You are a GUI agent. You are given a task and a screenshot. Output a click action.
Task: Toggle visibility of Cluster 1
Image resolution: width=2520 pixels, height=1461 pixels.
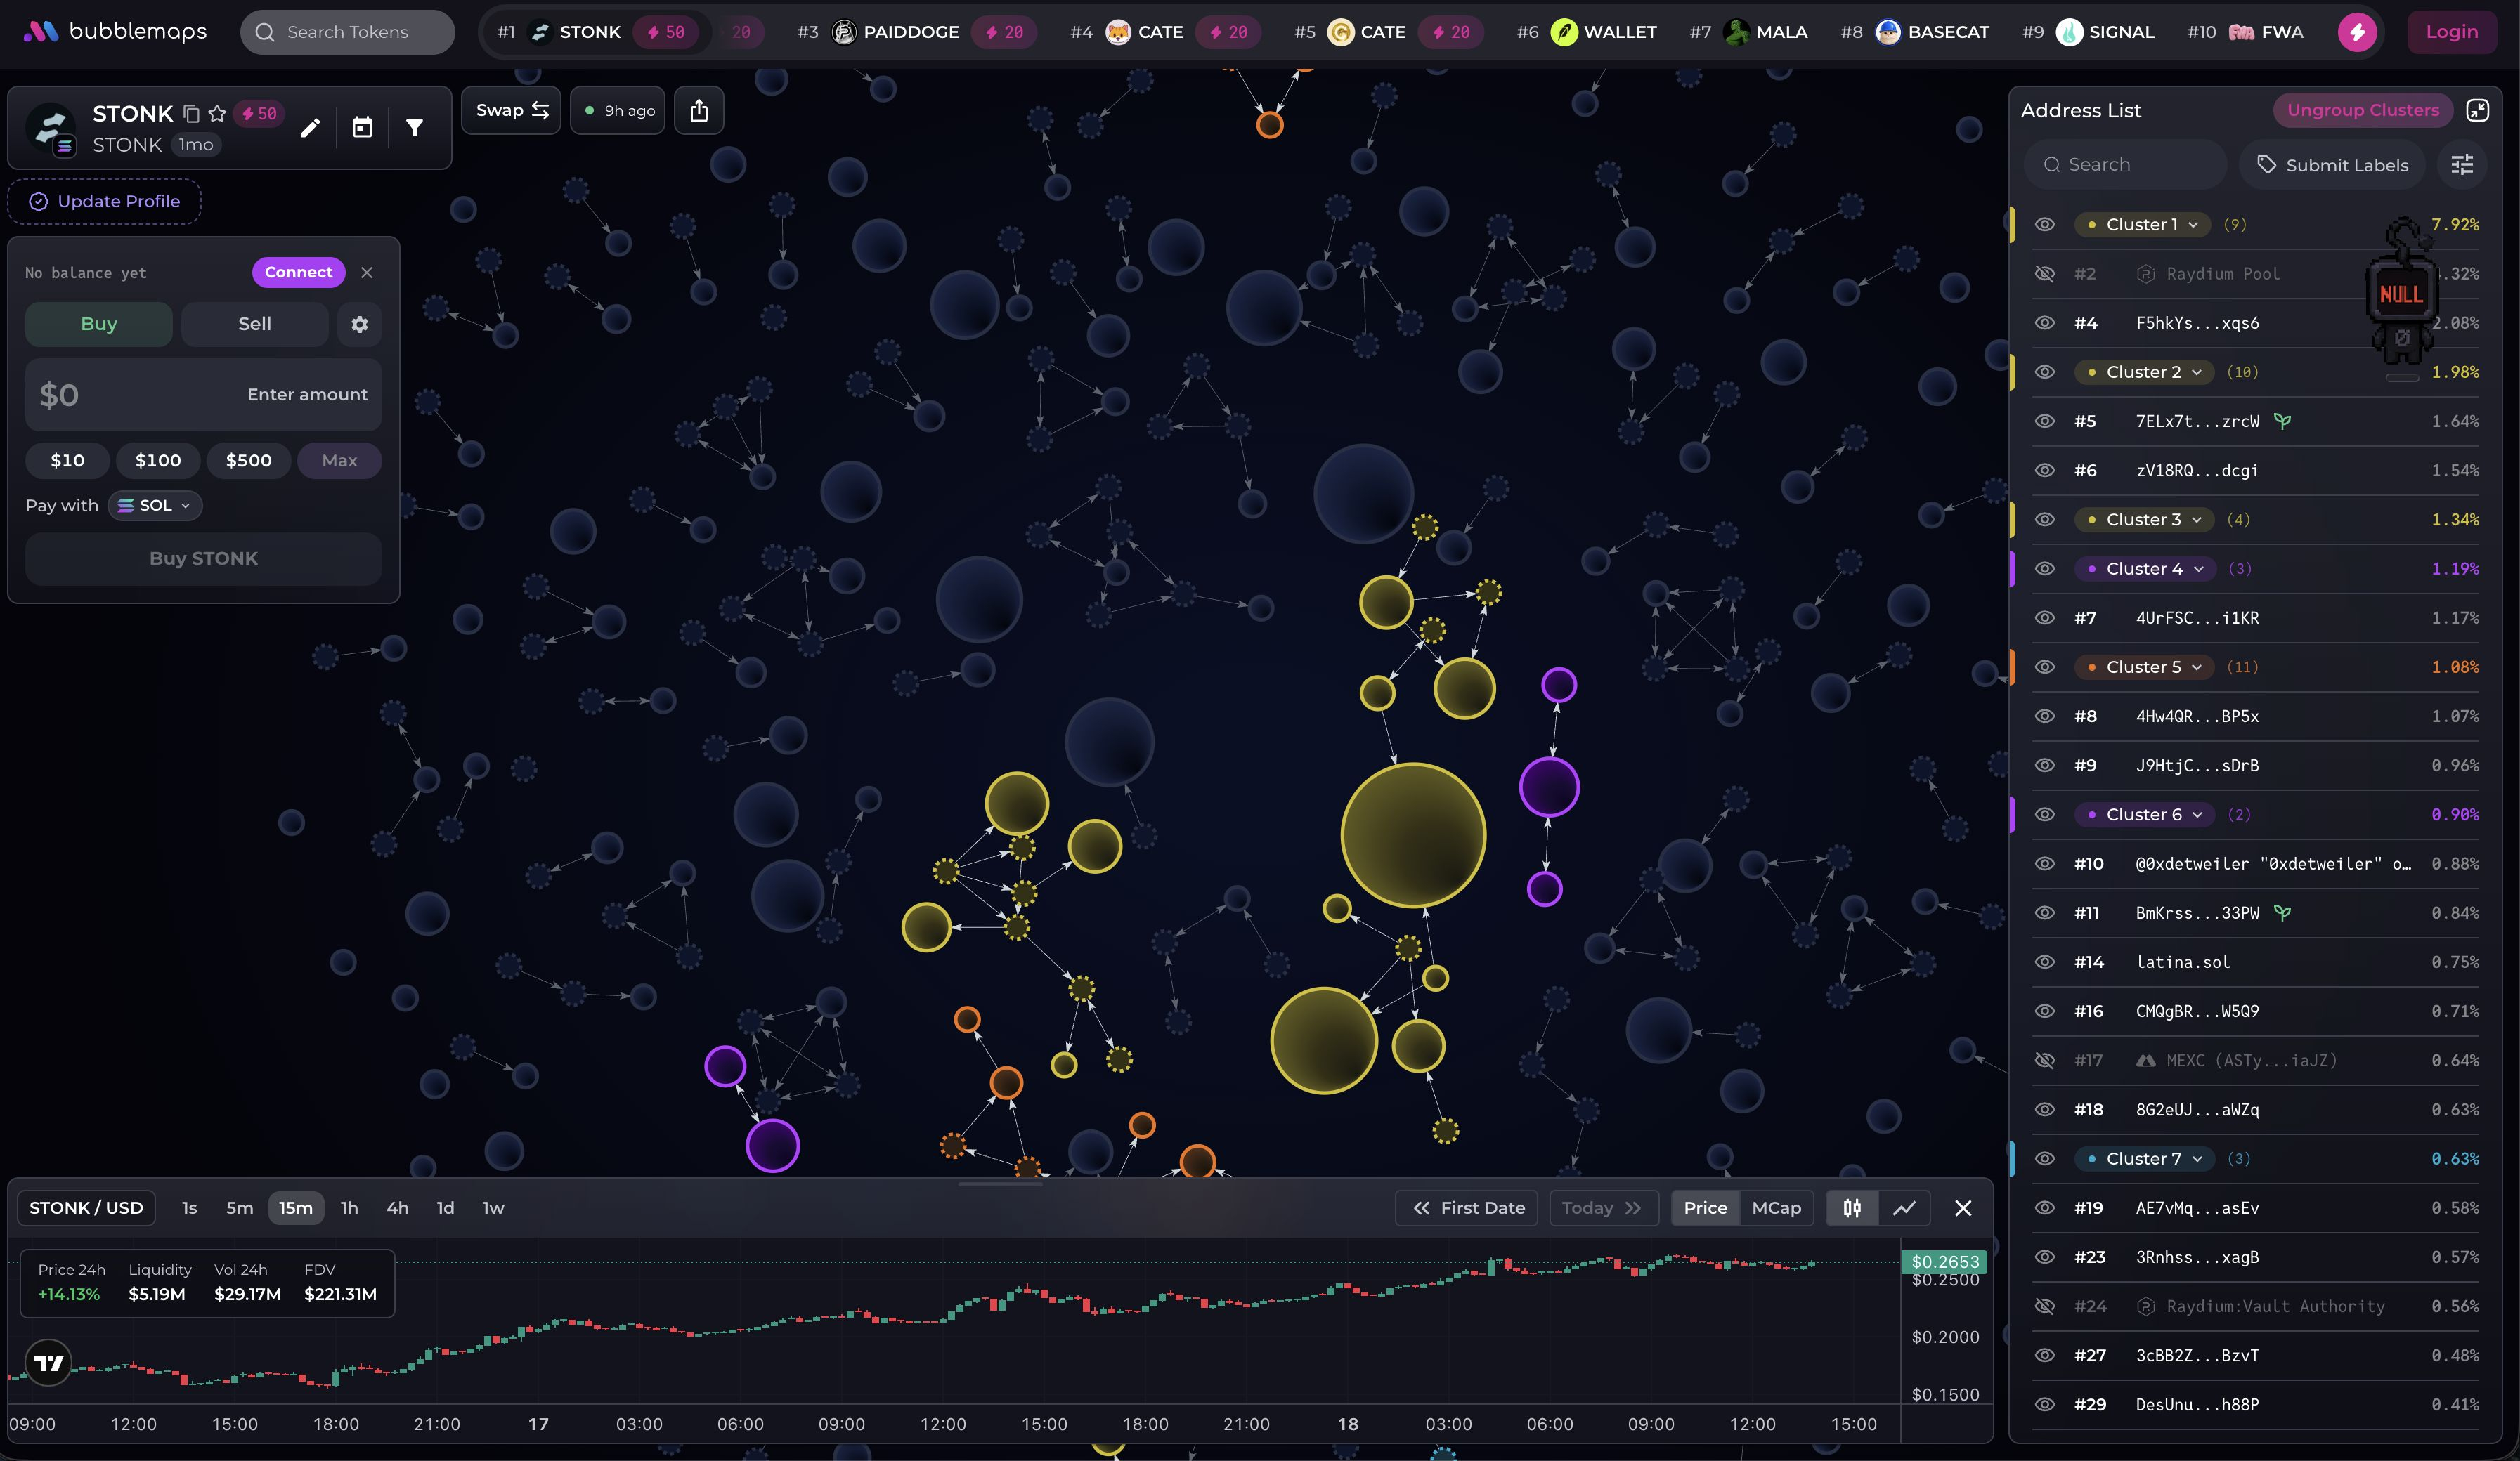coord(2045,225)
